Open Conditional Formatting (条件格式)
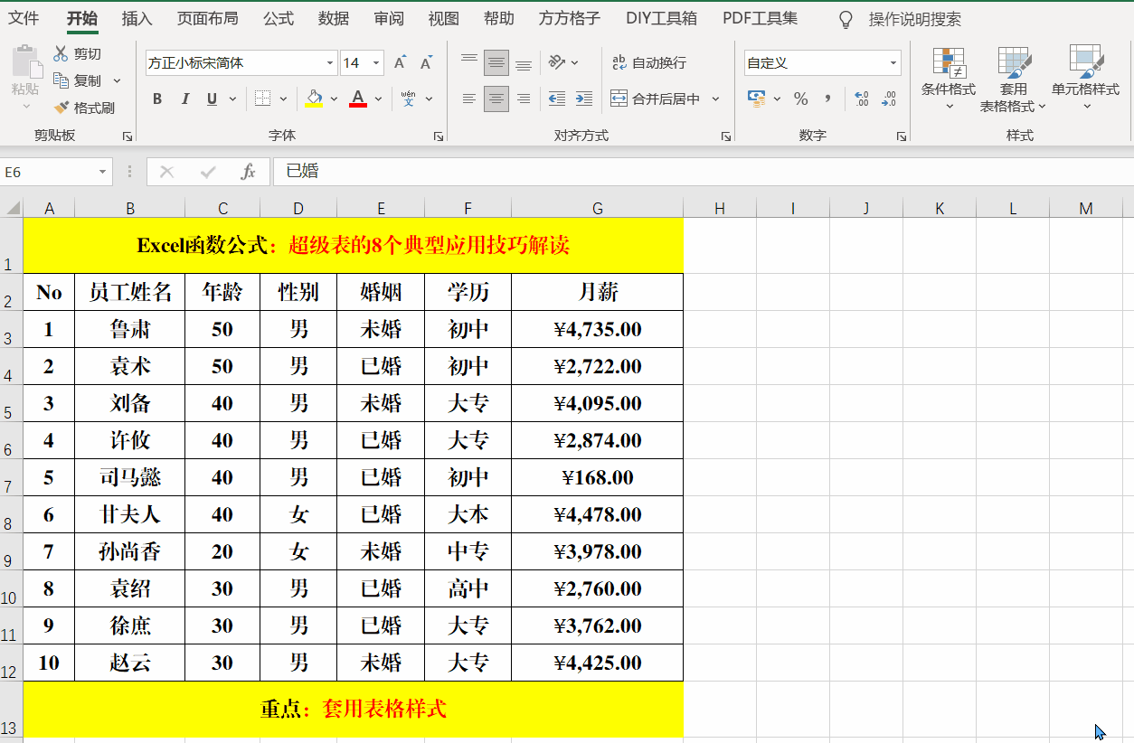 click(949, 79)
